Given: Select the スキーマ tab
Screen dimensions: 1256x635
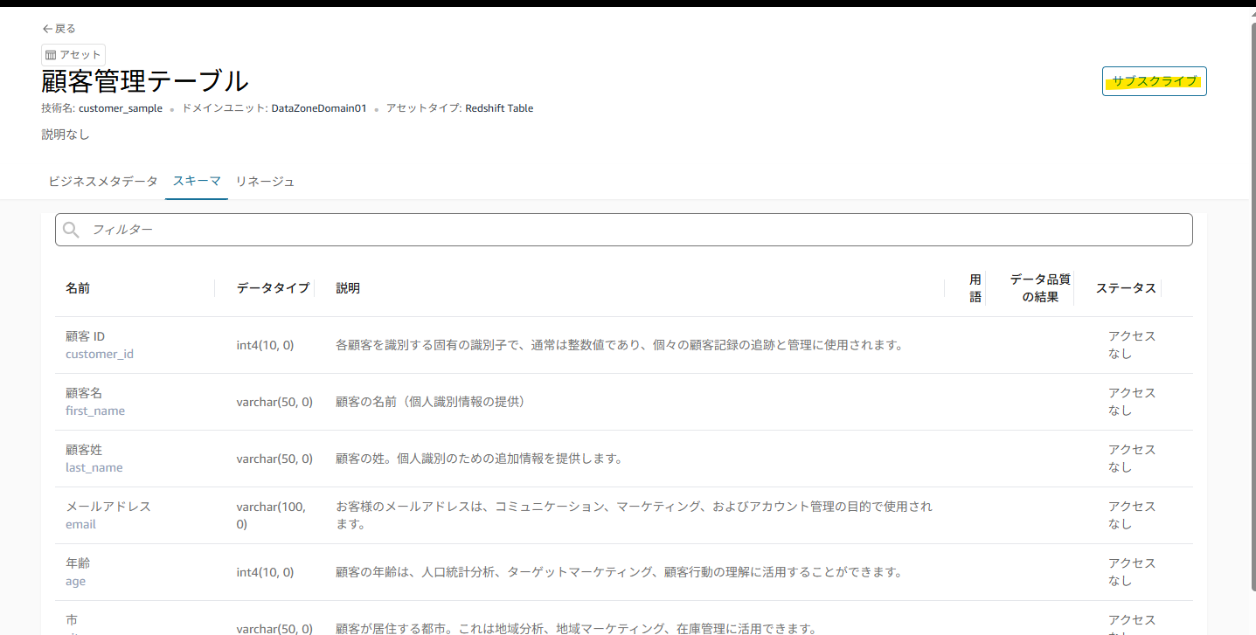Looking at the screenshot, I should tap(196, 181).
